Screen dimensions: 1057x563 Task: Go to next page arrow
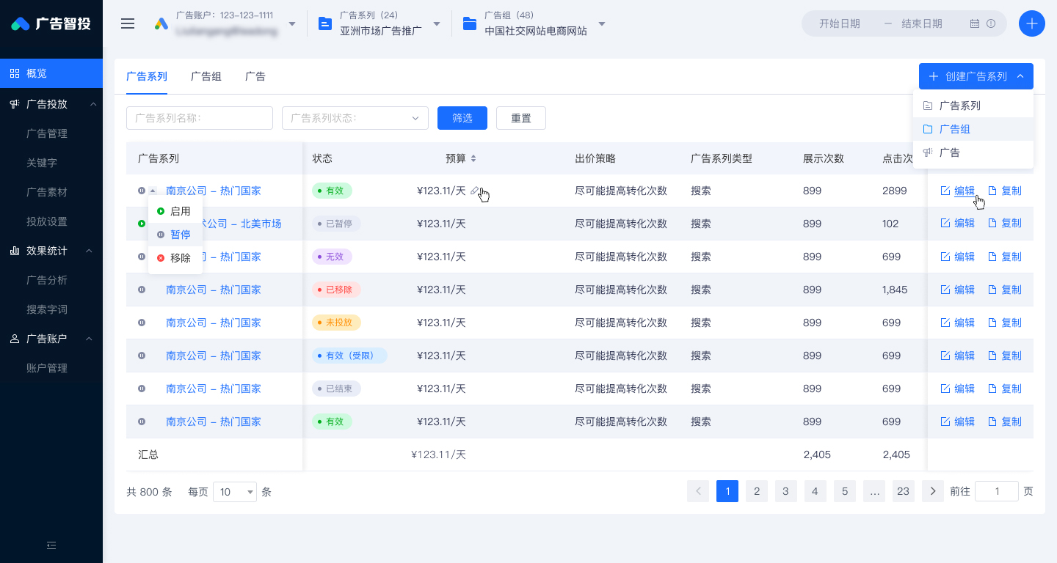(933, 491)
